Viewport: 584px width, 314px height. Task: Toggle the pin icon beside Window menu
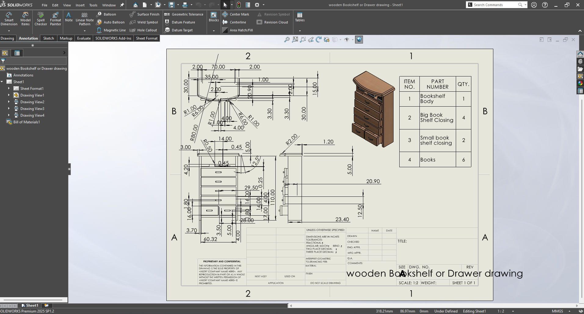pos(122,5)
